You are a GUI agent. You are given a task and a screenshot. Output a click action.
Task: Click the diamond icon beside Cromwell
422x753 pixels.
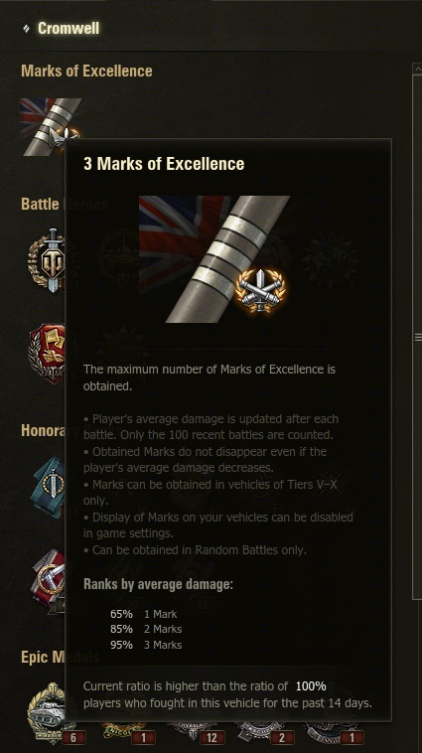click(x=26, y=29)
